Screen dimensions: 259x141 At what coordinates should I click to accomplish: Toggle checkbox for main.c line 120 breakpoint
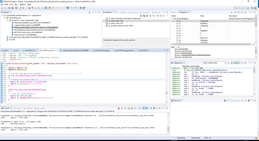107,21
